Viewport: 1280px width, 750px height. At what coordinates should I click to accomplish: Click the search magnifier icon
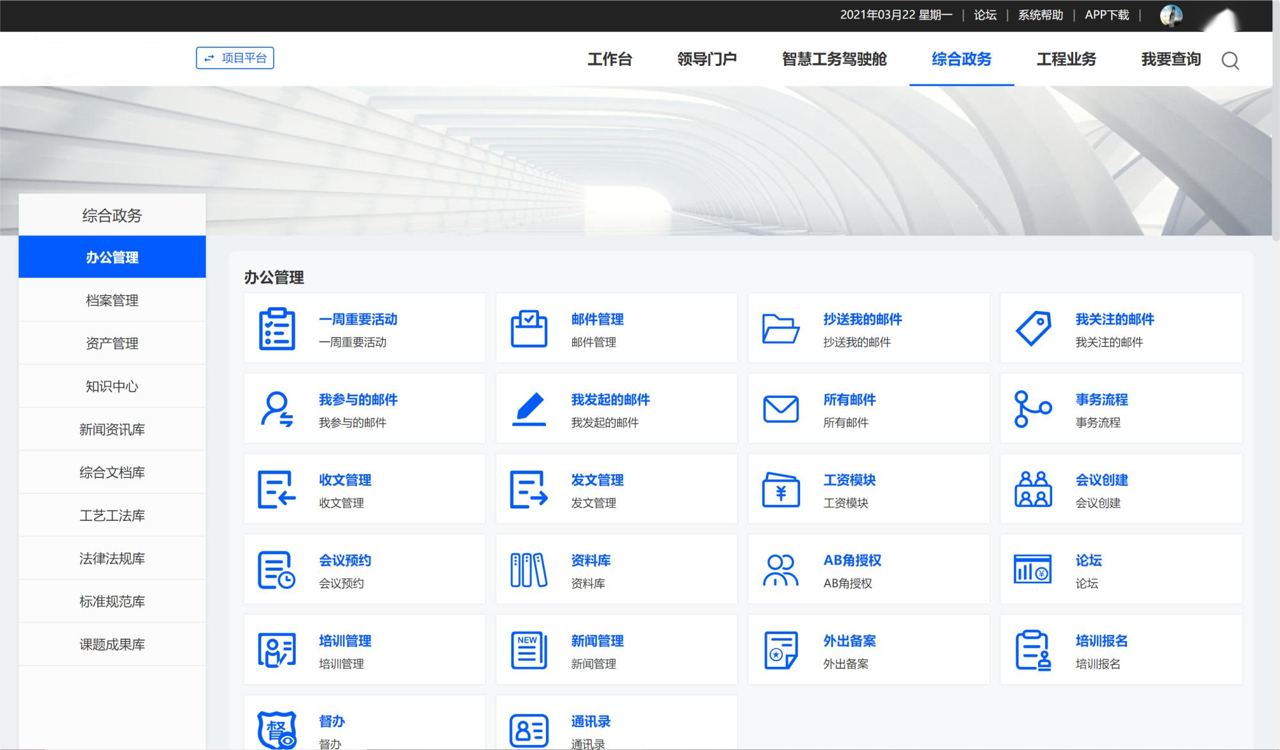pyautogui.click(x=1229, y=61)
